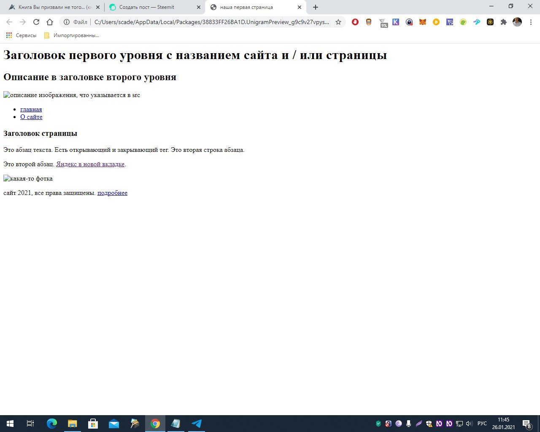
Task: Click the address bar URL field
Action: (x=211, y=22)
